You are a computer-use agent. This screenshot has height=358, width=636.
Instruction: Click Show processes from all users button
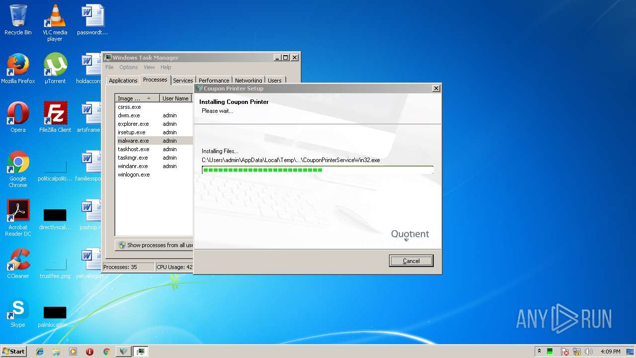tap(155, 245)
